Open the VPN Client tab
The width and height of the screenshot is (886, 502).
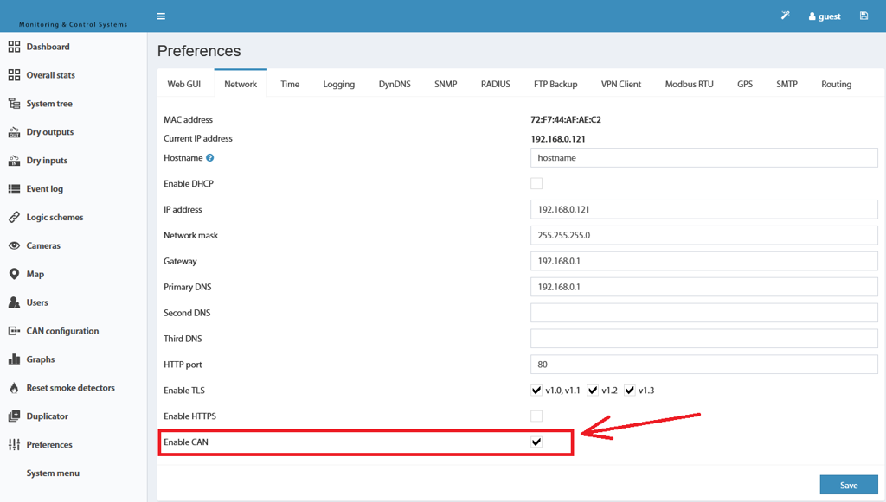pos(621,84)
